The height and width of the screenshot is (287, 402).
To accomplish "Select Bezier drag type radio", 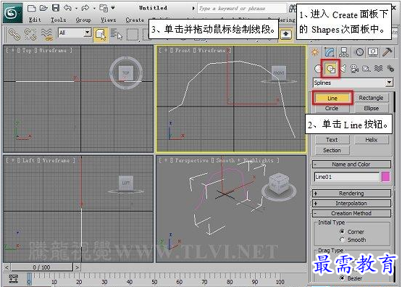I will (x=342, y=278).
